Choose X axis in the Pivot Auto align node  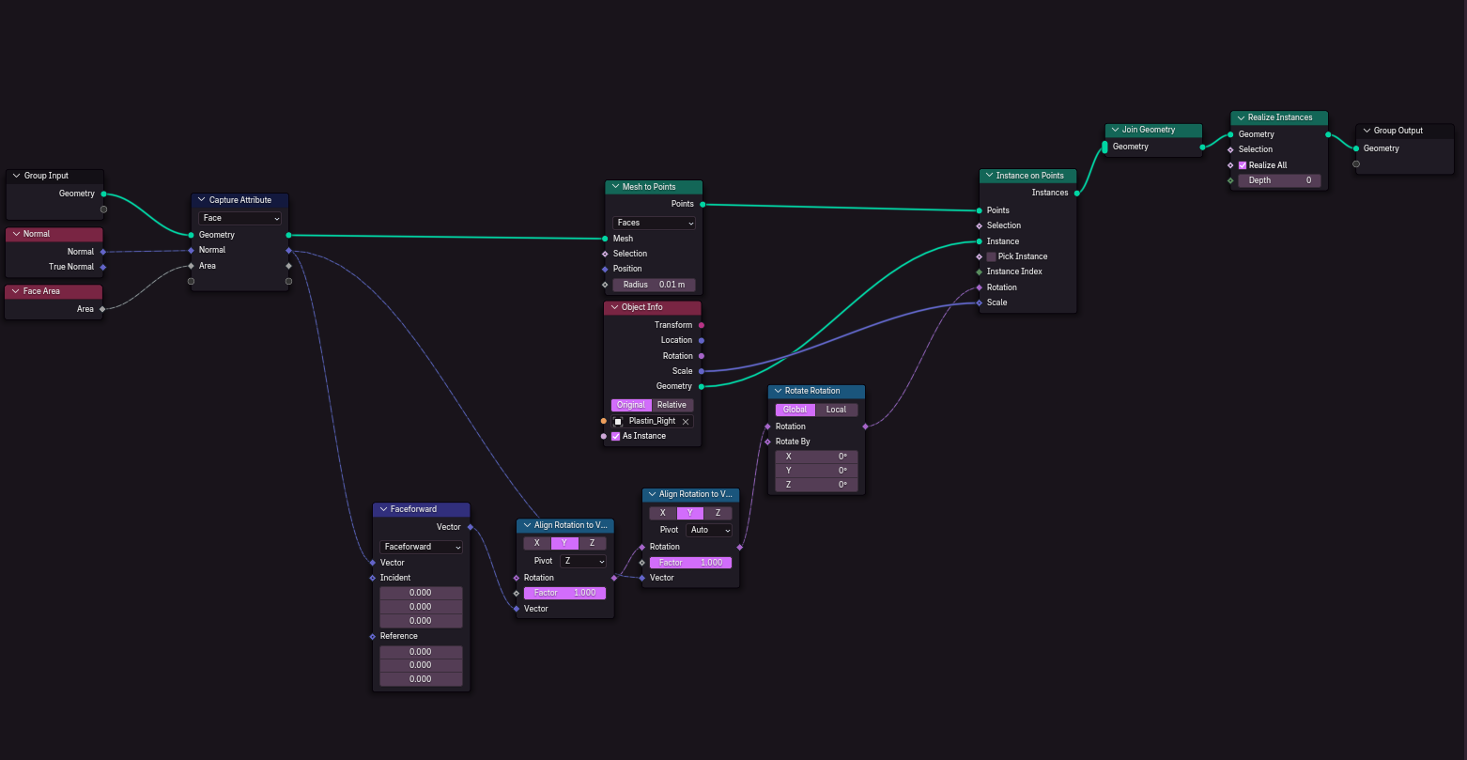(663, 513)
